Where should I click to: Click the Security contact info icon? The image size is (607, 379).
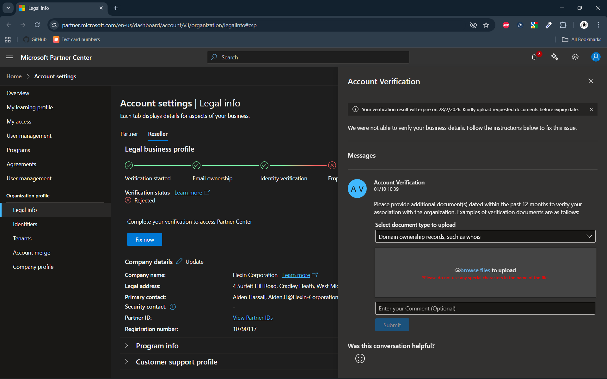[173, 307]
